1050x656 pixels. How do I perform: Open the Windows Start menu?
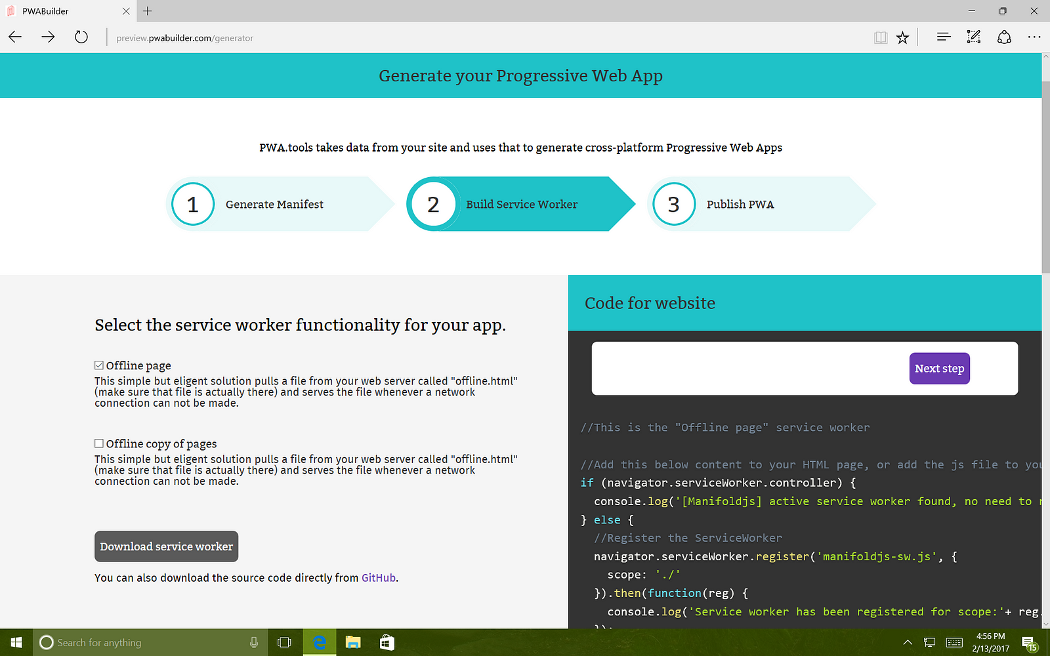coord(16,642)
